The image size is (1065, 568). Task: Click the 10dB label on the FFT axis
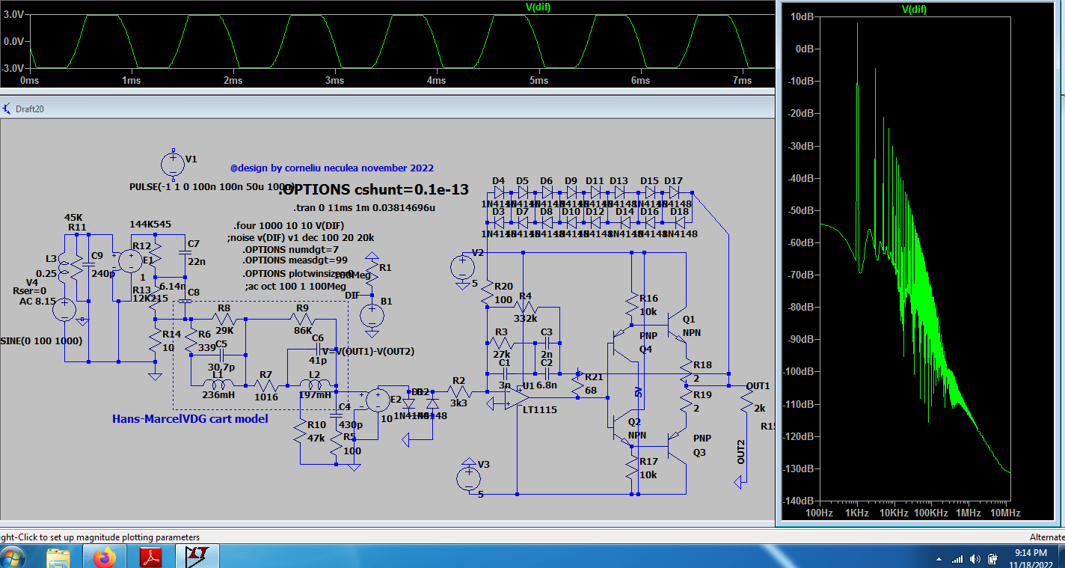[x=802, y=16]
